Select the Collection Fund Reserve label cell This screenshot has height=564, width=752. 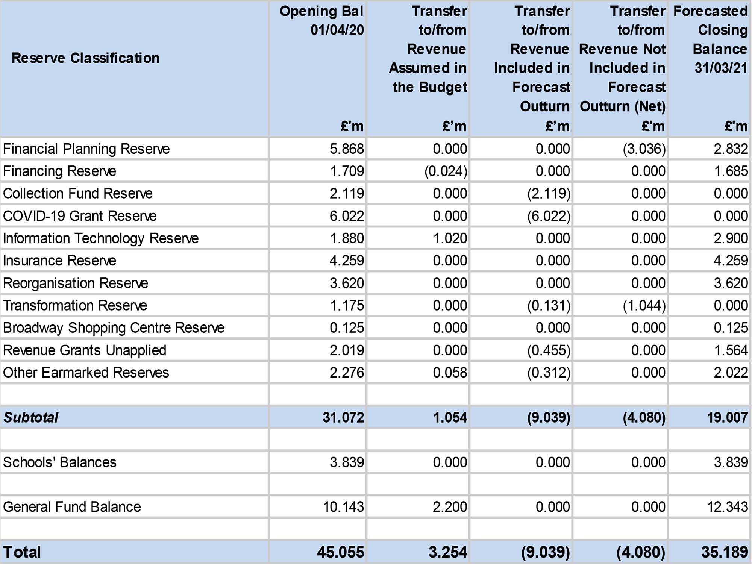(78, 193)
